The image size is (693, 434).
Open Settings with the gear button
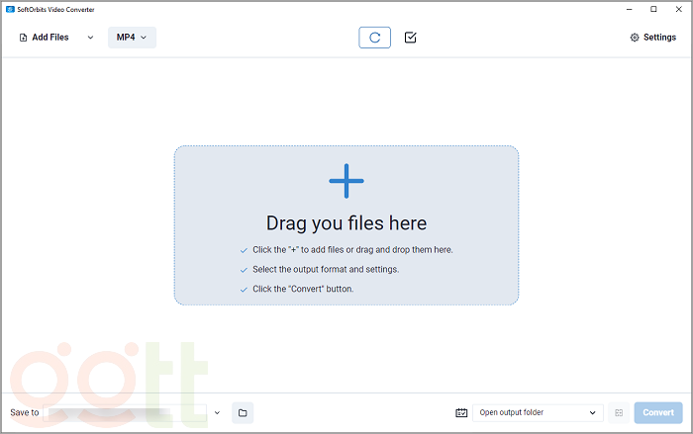(x=652, y=38)
